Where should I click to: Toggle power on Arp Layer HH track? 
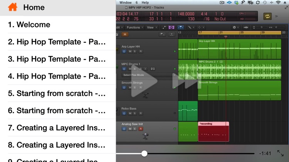124,51
